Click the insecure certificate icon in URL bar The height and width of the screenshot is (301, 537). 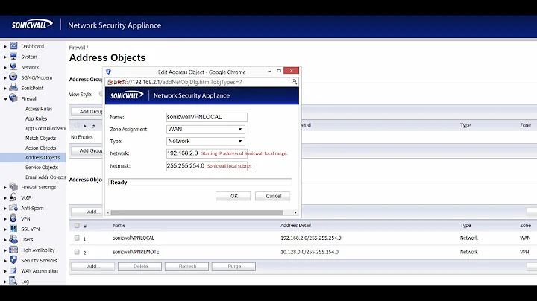pos(110,82)
